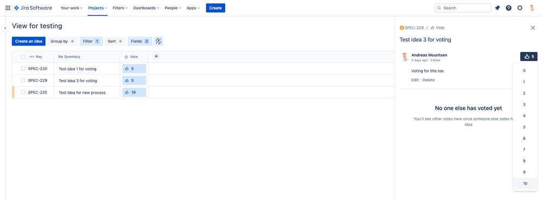Open the People dropdown menu
The height and width of the screenshot is (201, 542).
(173, 8)
